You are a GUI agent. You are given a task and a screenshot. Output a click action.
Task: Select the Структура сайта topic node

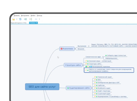pos(73,65)
